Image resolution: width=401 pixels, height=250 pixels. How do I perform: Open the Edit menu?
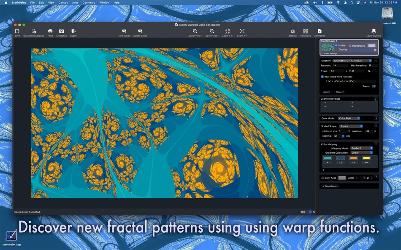coord(41,3)
